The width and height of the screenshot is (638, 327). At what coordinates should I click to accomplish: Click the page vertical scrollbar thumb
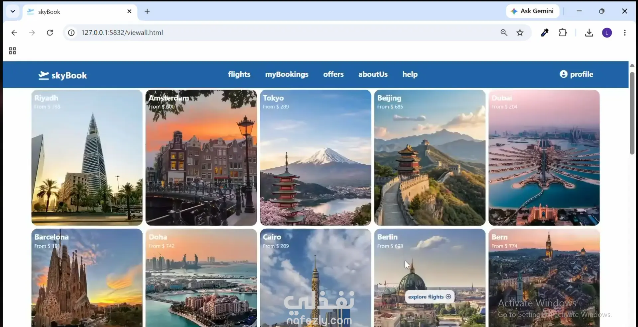click(632, 113)
